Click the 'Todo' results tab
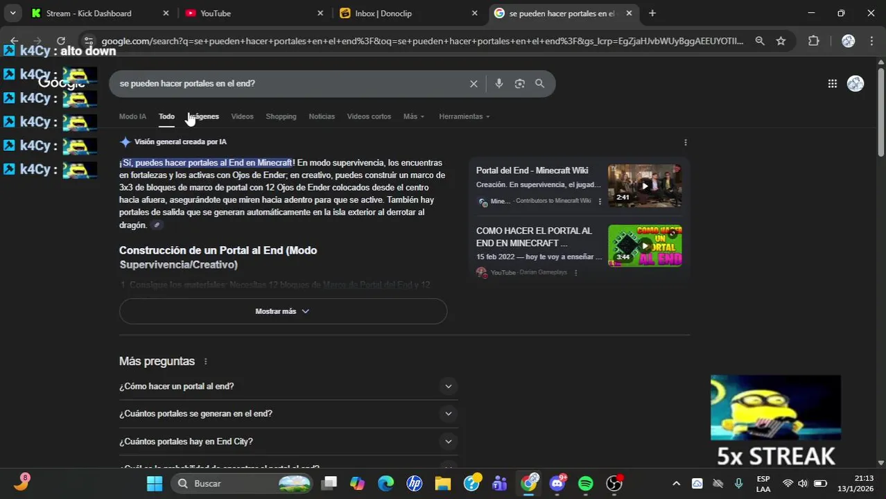This screenshot has height=499, width=886. (166, 116)
